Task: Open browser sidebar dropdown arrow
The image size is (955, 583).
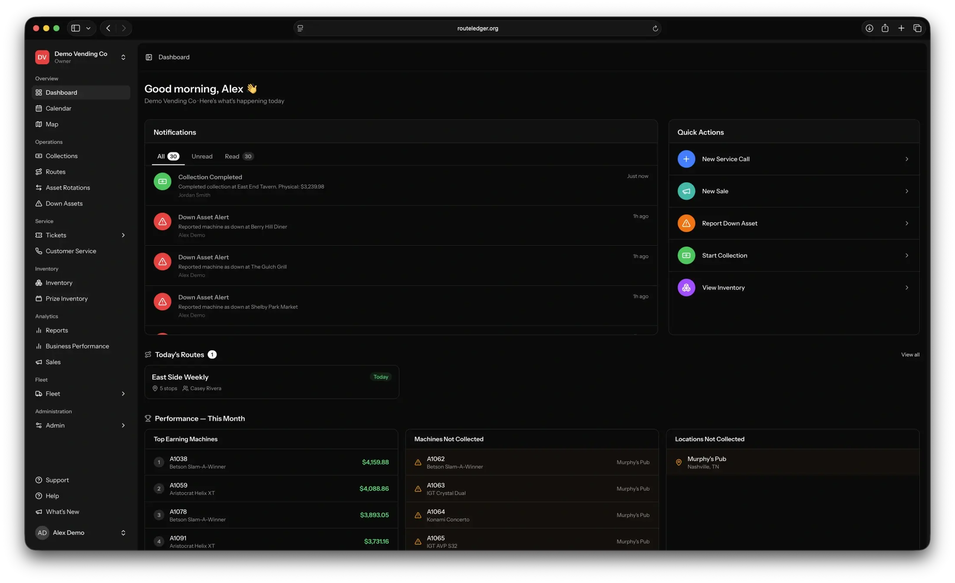Action: point(88,28)
